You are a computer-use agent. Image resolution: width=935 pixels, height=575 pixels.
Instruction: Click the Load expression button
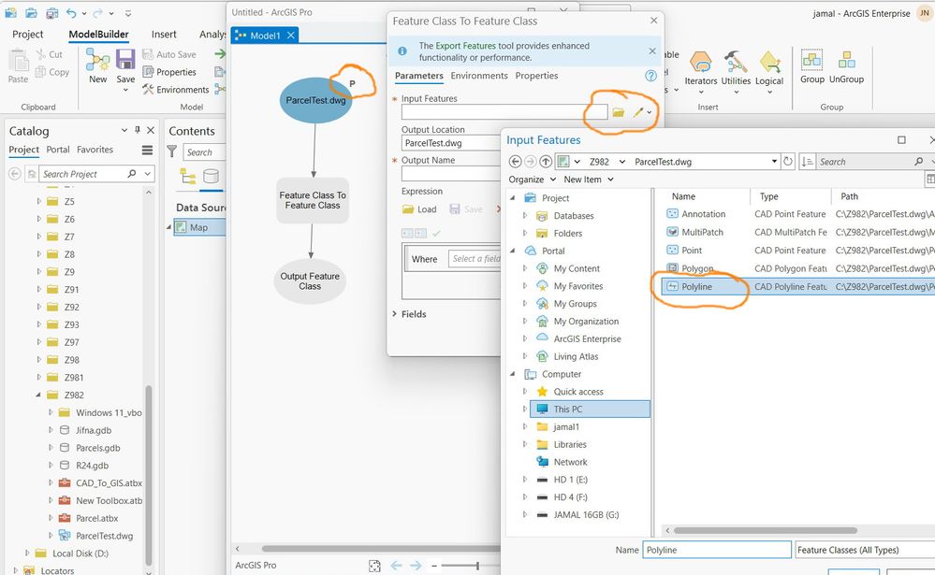click(419, 209)
